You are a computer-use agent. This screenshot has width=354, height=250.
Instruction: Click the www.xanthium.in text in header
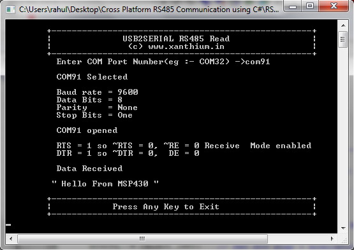tap(186, 46)
